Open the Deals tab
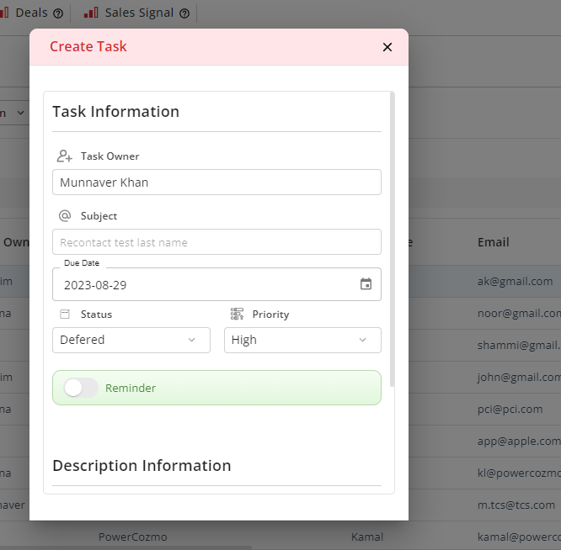 pyautogui.click(x=30, y=13)
